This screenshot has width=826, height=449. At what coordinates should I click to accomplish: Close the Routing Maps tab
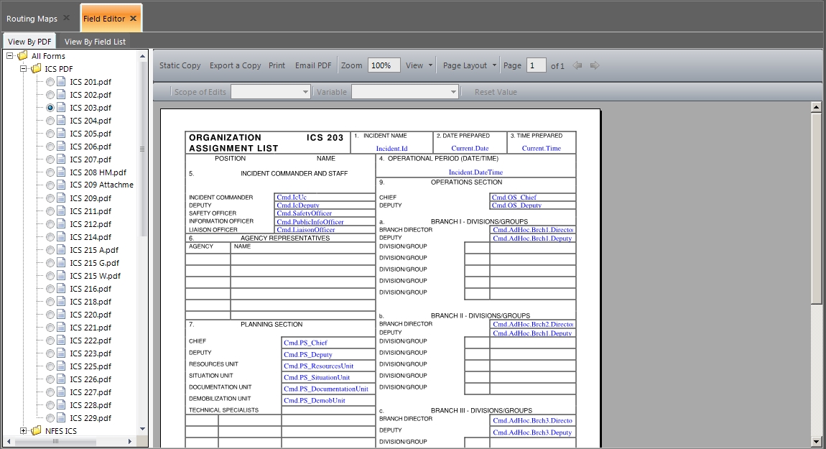(66, 18)
